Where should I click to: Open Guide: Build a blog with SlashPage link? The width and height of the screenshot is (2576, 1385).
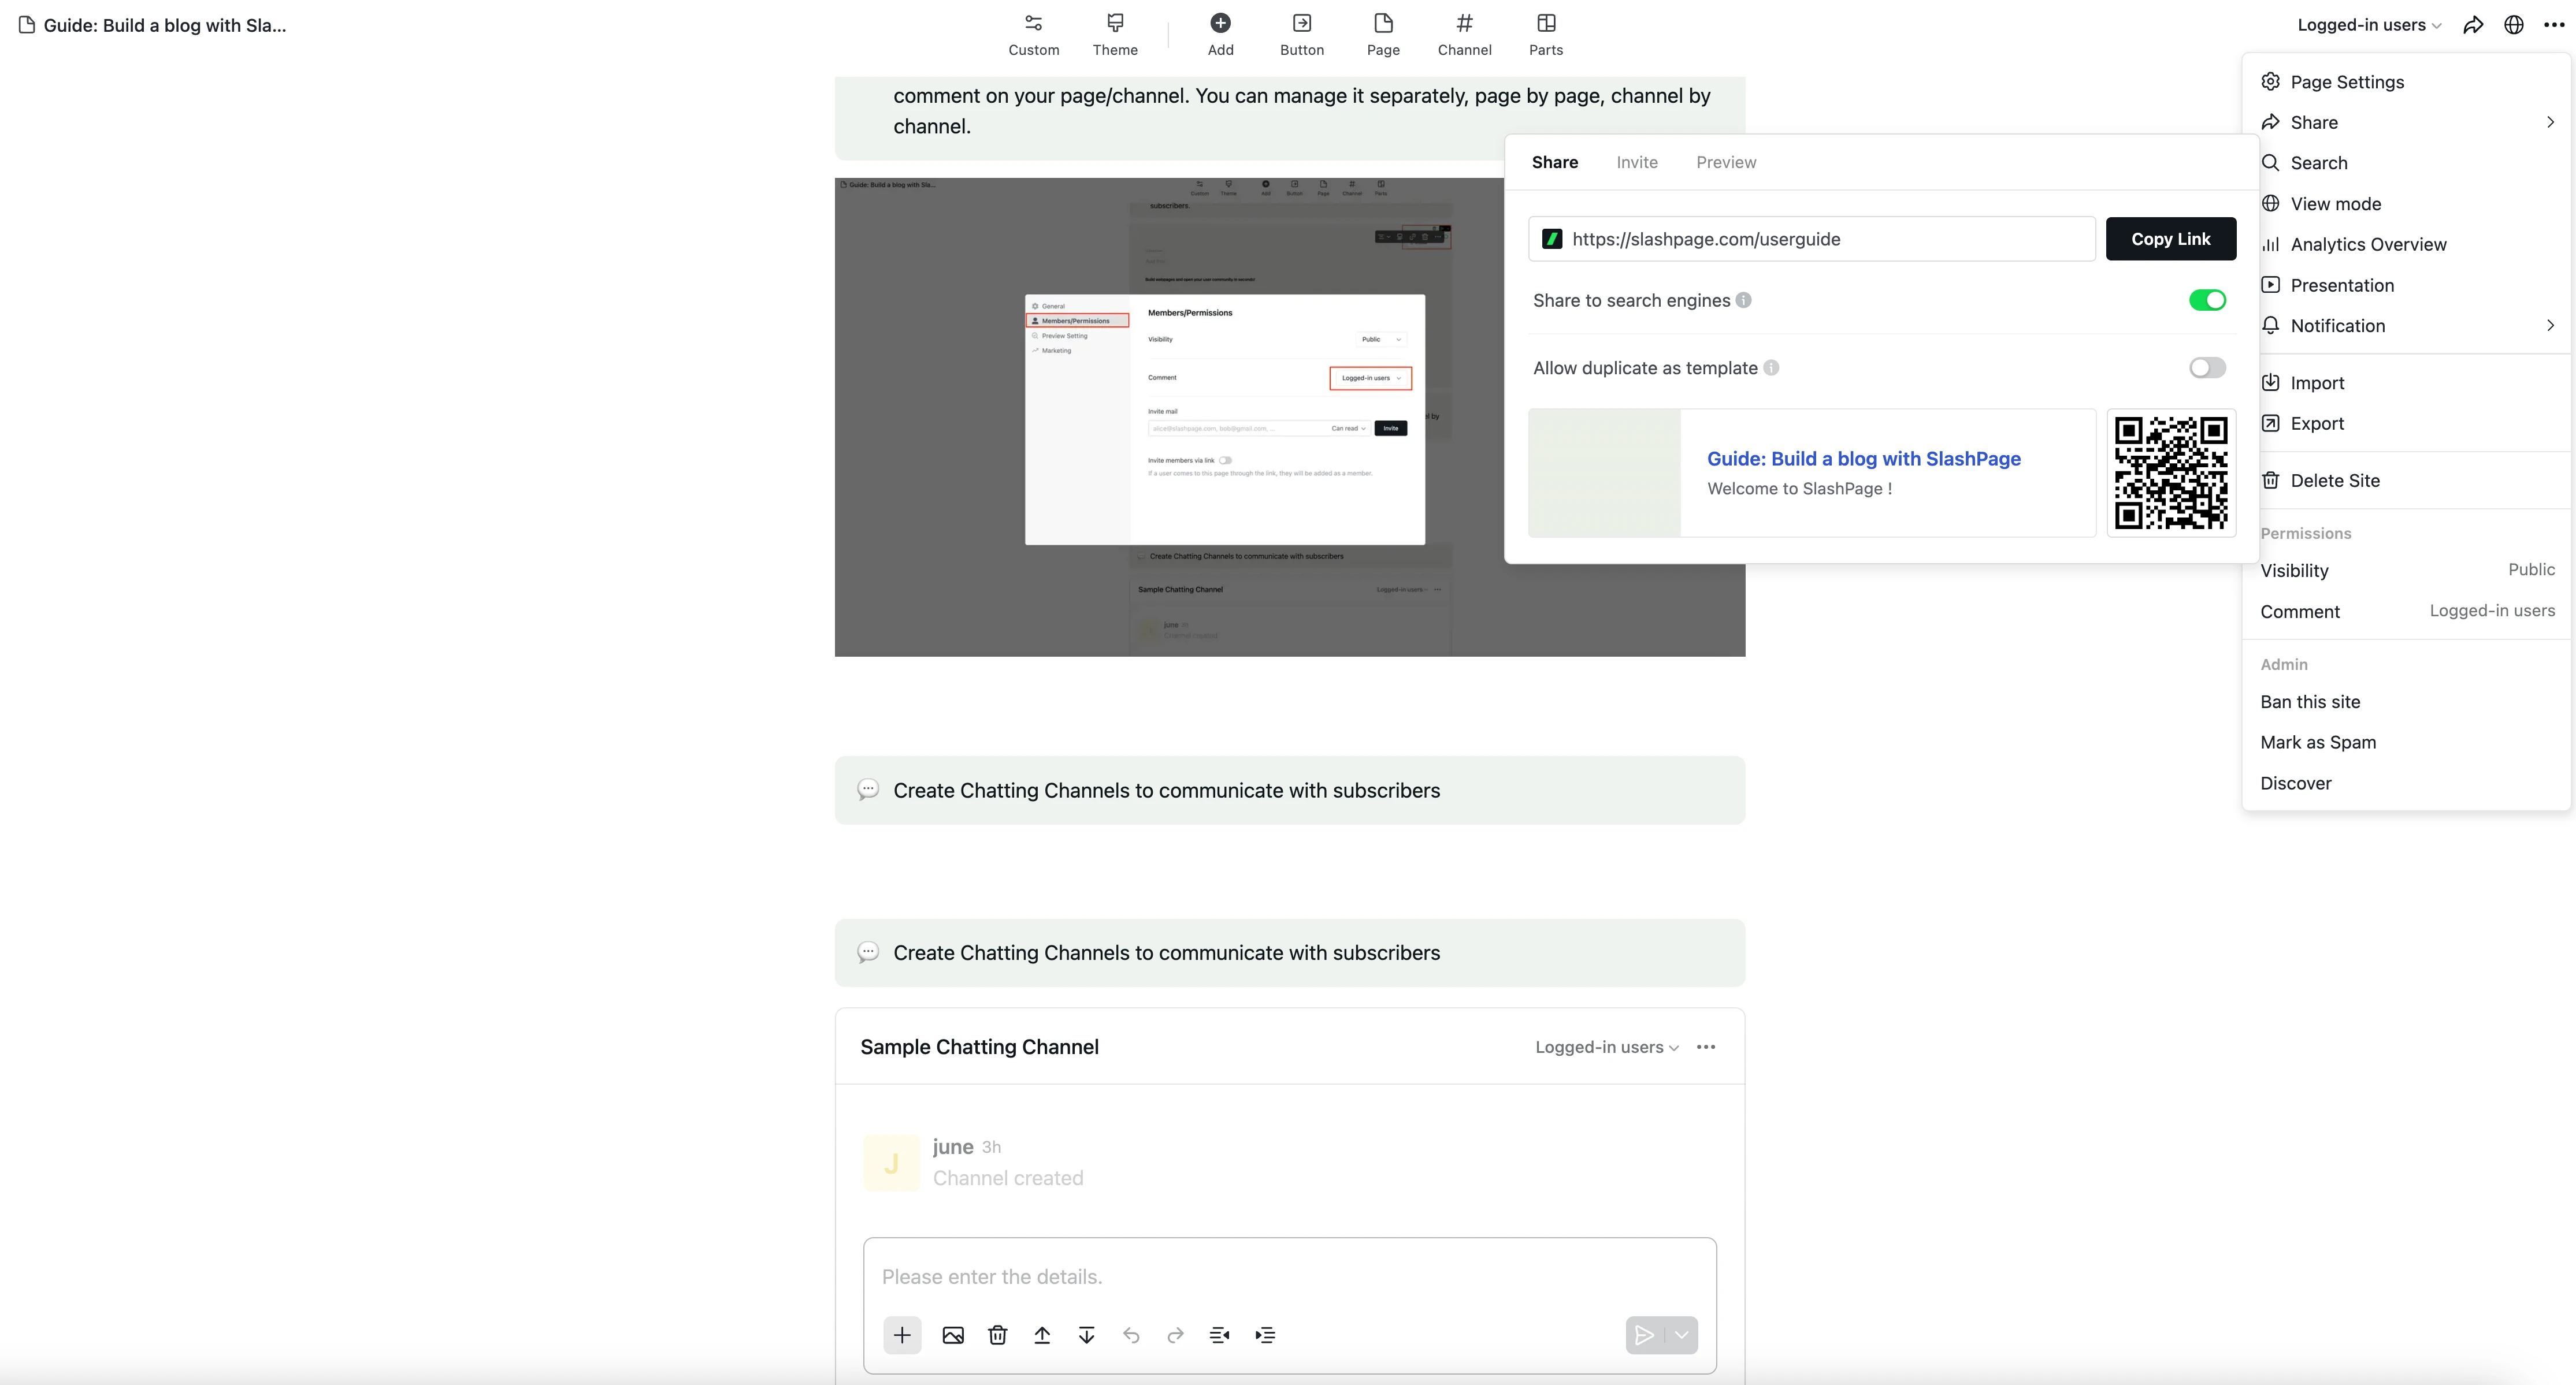tap(1863, 459)
